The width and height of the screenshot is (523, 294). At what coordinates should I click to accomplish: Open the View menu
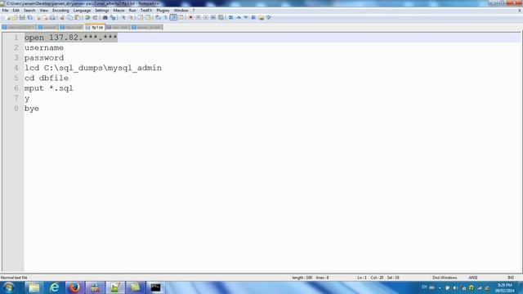[43, 11]
